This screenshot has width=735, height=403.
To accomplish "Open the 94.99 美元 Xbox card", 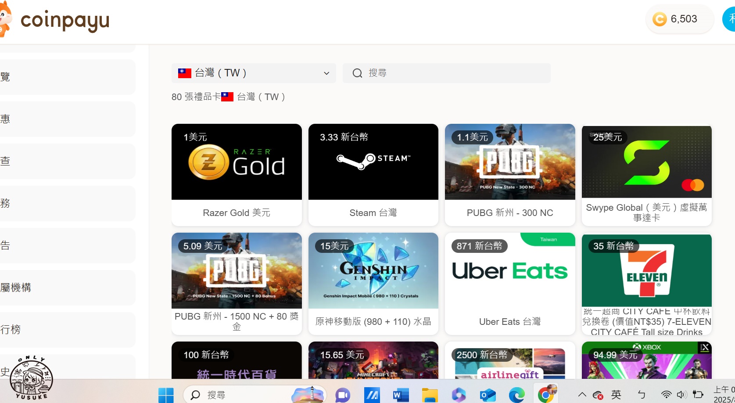I will pos(646,360).
